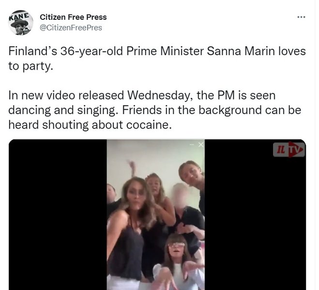Open the tweet's three-dot more options menu

[x=301, y=17]
